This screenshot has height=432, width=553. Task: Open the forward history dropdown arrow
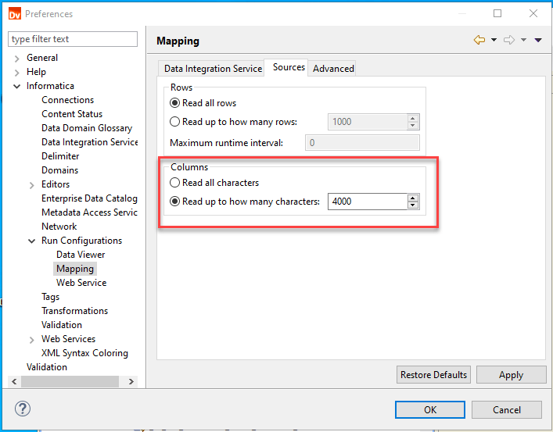click(524, 40)
